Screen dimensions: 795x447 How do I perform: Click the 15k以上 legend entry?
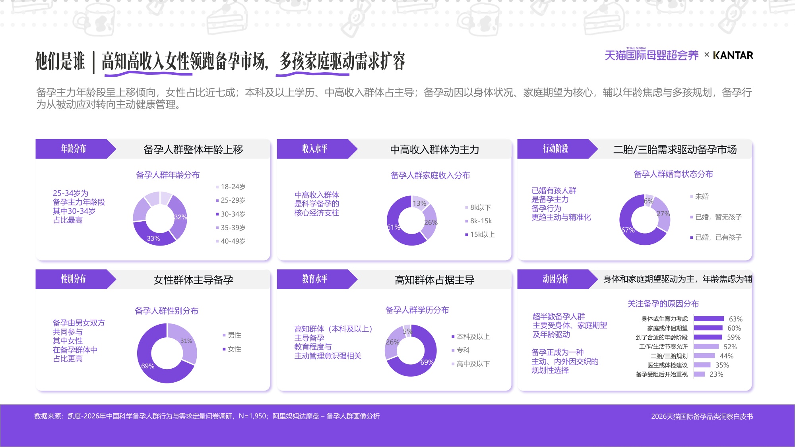click(480, 234)
